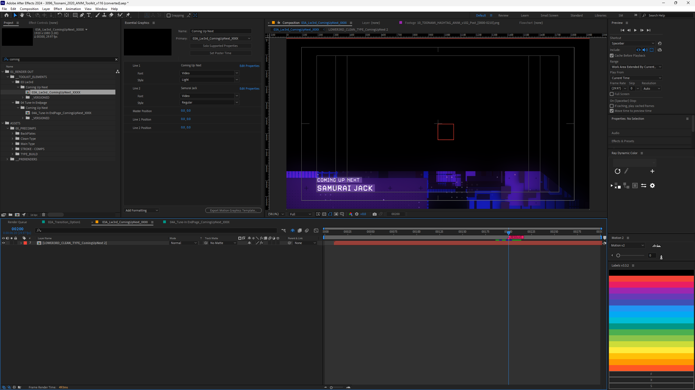Click Solo Supported Properties button
The image size is (695, 390).
coord(220,46)
